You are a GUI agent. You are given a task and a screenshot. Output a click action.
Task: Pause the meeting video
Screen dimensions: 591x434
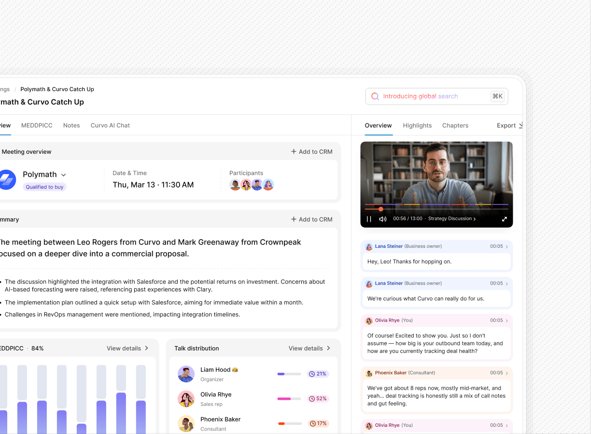coord(369,219)
